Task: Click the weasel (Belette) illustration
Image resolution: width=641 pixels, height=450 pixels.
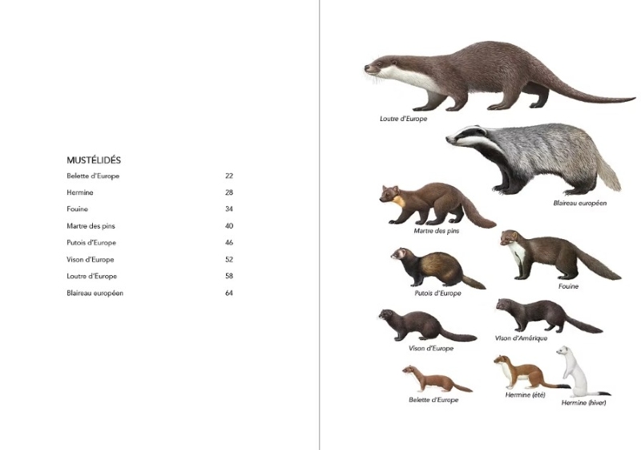Action: pyautogui.click(x=437, y=379)
